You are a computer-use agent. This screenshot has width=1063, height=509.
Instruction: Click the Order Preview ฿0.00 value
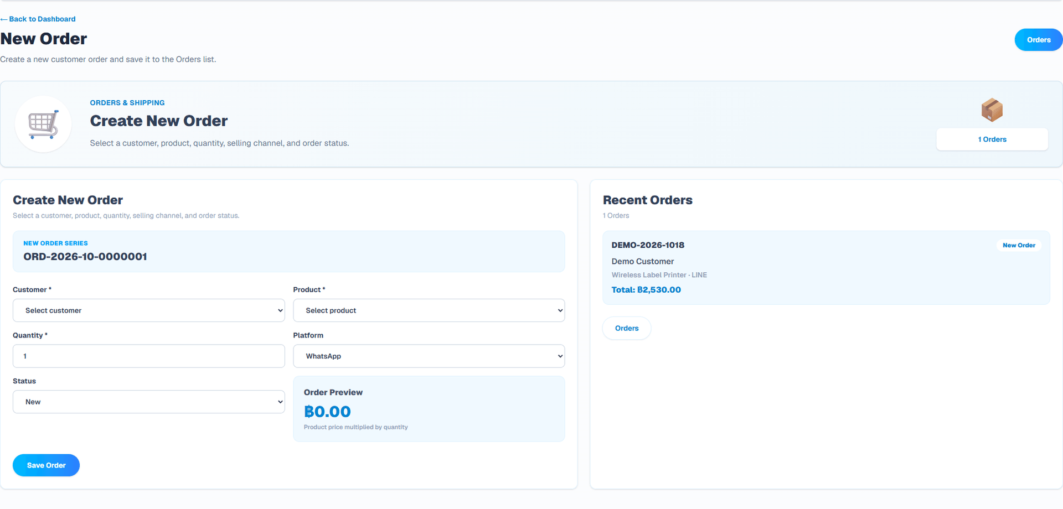tap(327, 412)
